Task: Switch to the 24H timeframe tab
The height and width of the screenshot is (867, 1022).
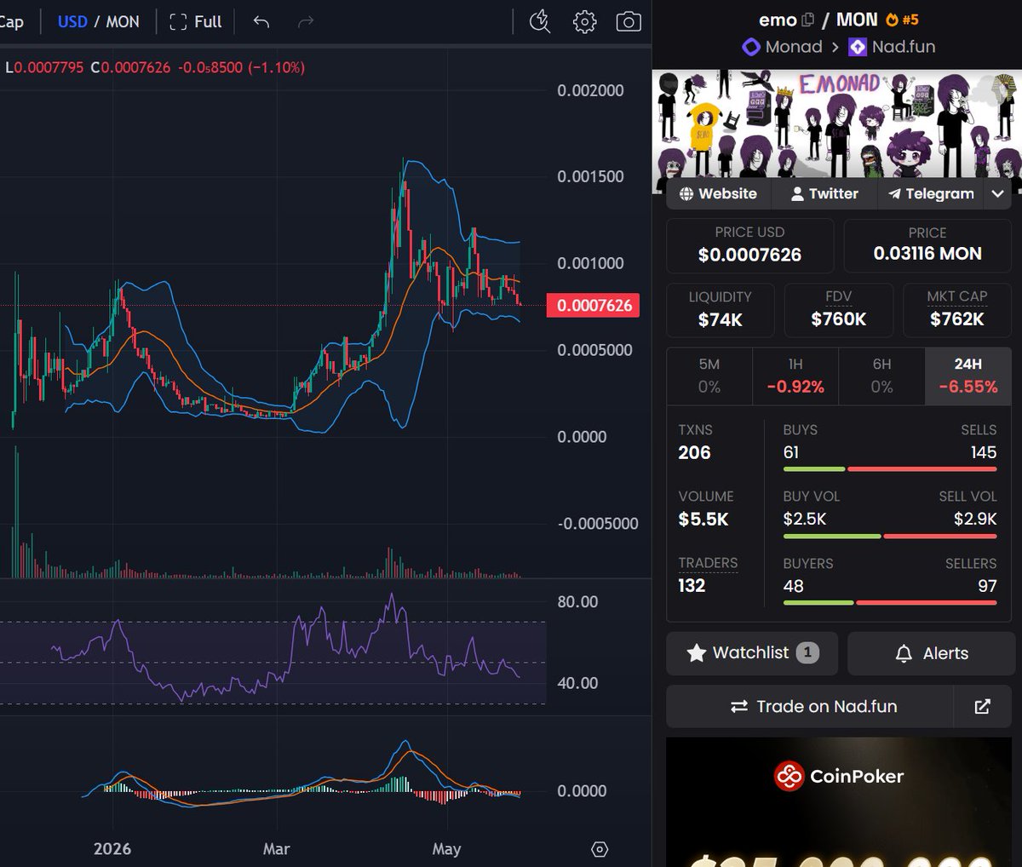Action: [968, 376]
